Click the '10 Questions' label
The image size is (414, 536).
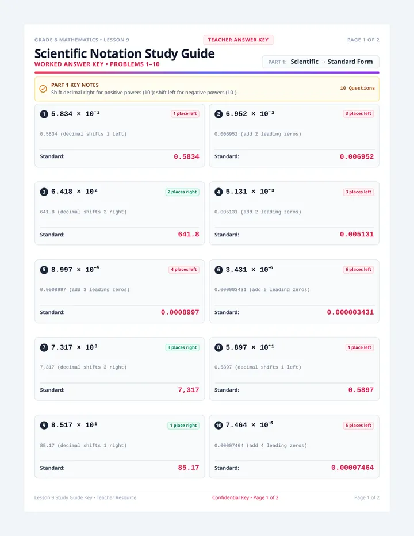pyautogui.click(x=357, y=88)
